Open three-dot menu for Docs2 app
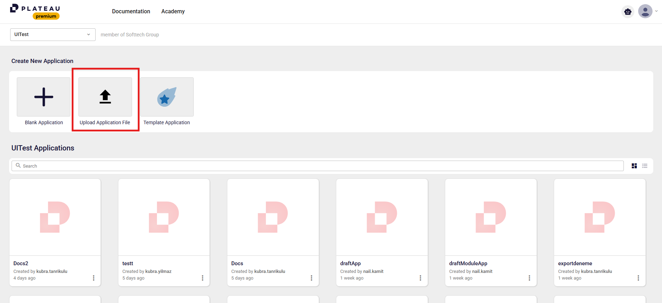The height and width of the screenshot is (303, 662). [94, 278]
